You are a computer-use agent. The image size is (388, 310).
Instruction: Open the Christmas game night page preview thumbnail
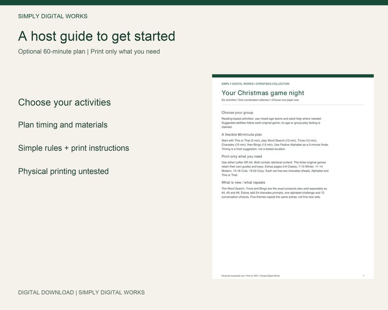pos(293,177)
